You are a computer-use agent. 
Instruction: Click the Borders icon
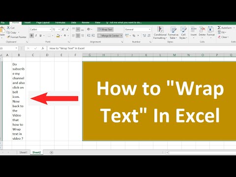[x=49, y=35]
